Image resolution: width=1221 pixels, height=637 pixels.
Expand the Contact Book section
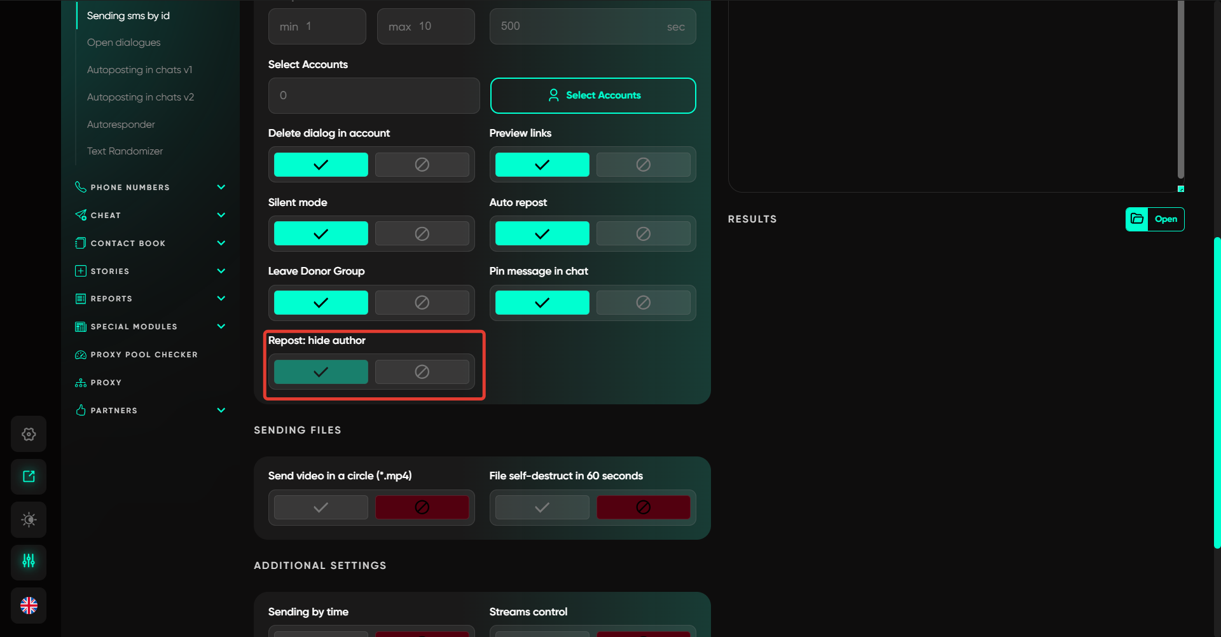221,243
